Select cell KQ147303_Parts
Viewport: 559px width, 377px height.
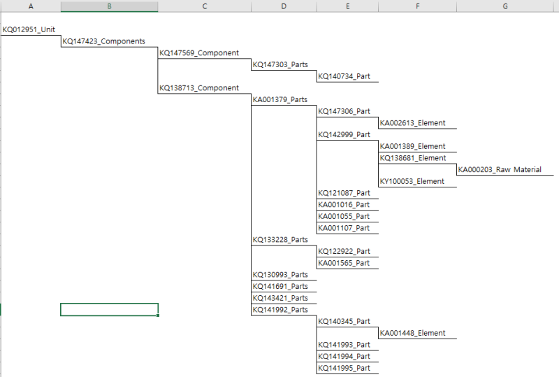(284, 64)
